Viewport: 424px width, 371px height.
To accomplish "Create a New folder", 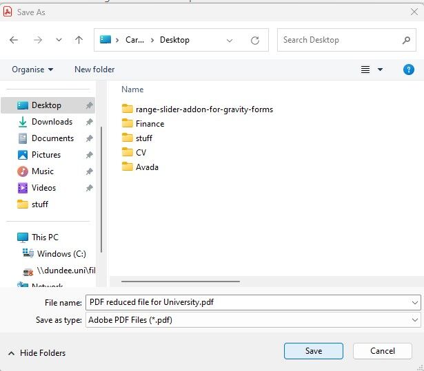I will 94,70.
